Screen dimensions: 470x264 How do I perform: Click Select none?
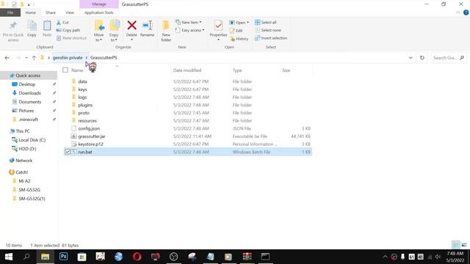pyautogui.click(x=268, y=30)
